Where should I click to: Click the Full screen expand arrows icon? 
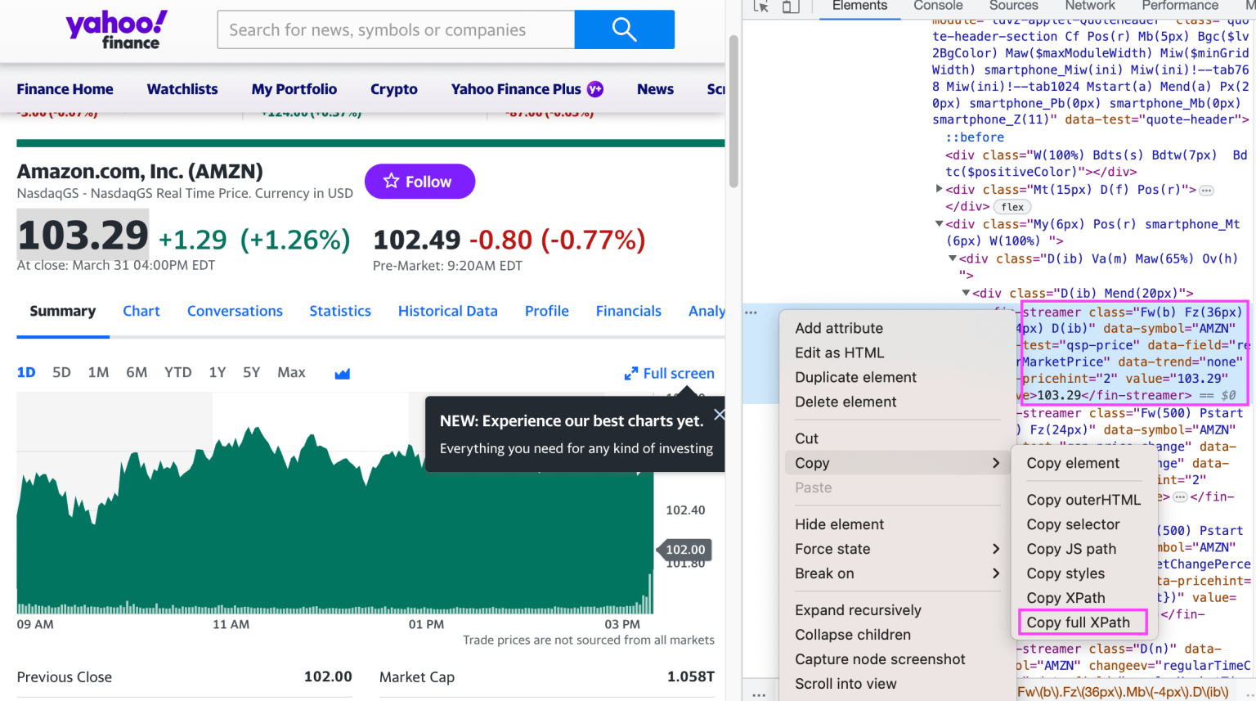pyautogui.click(x=631, y=373)
